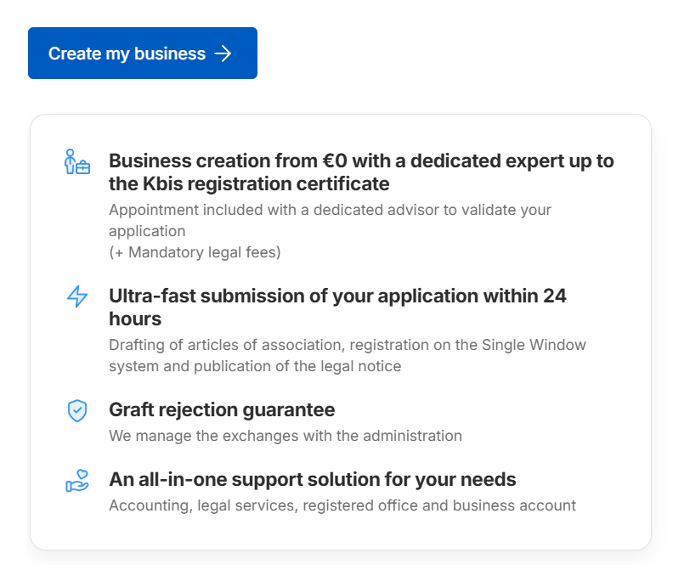This screenshot has width=673, height=570.
Task: Click the Create my business button
Action: [142, 54]
